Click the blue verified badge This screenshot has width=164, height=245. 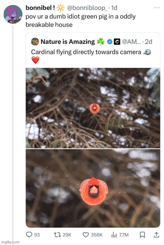(110, 42)
